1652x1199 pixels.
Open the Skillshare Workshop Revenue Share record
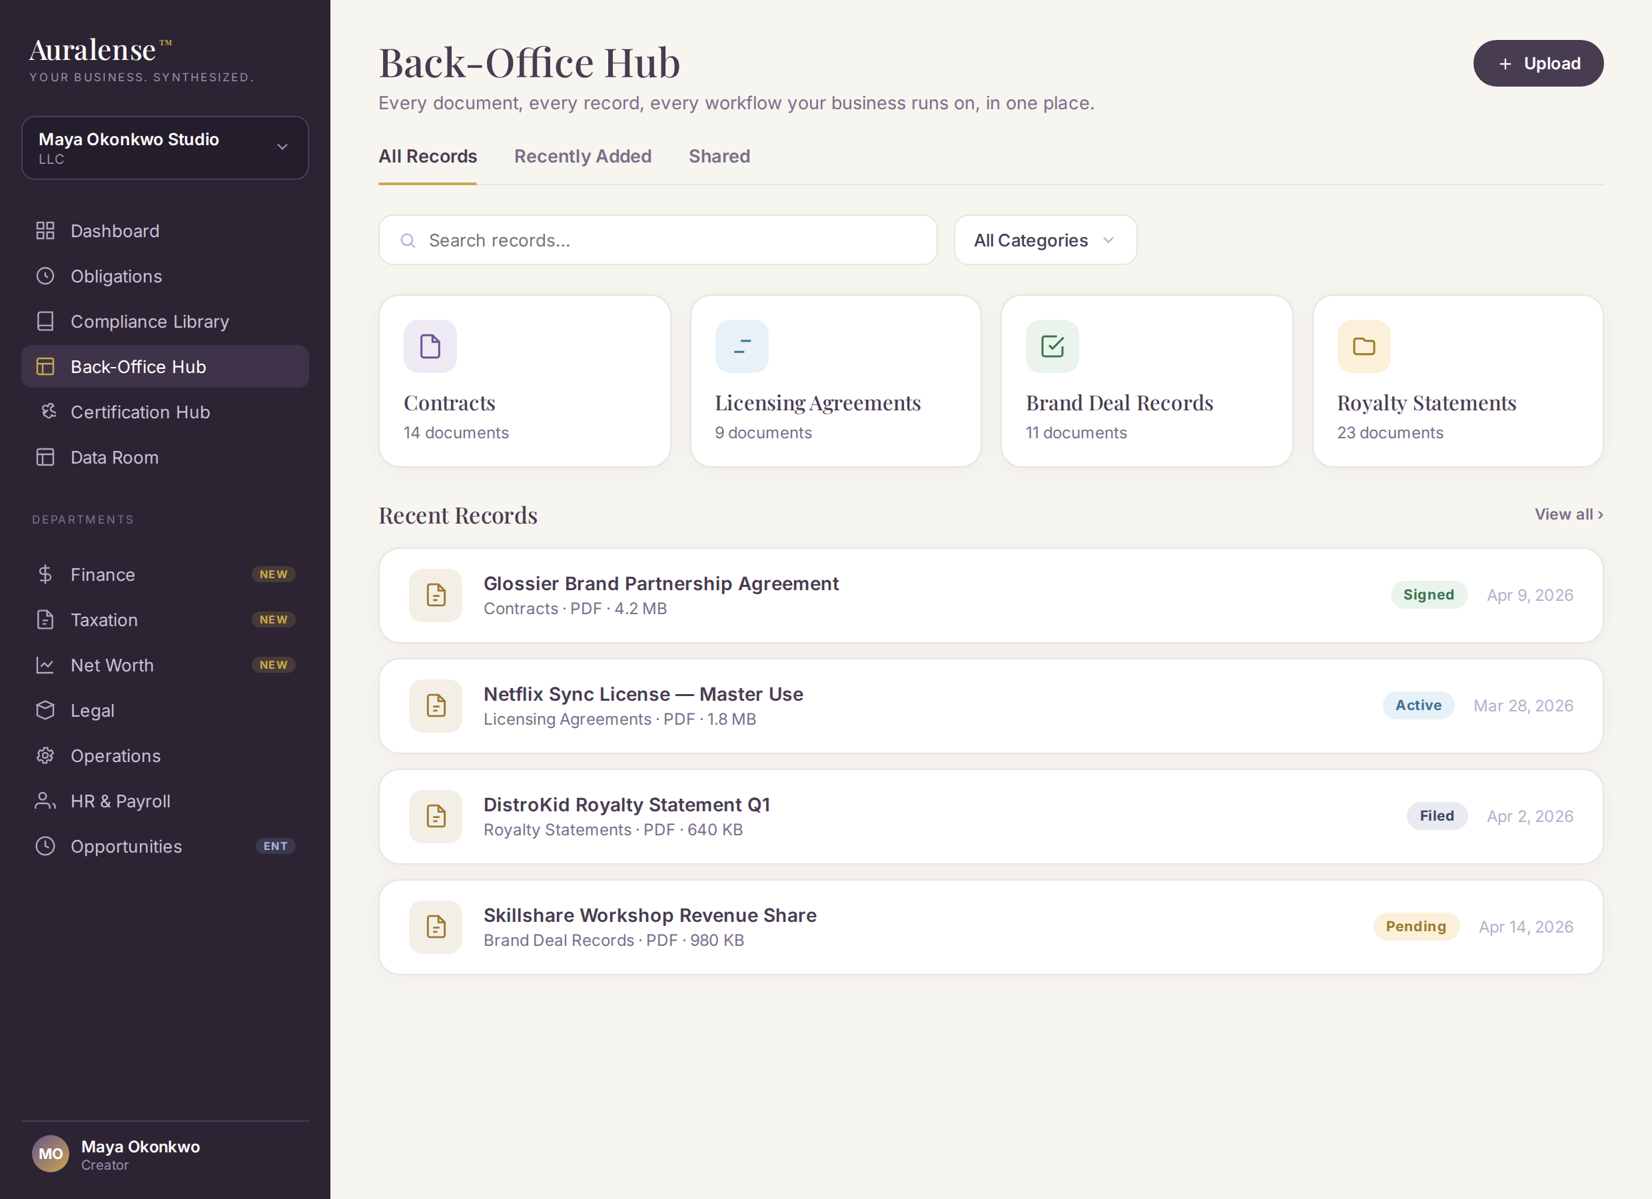(991, 927)
